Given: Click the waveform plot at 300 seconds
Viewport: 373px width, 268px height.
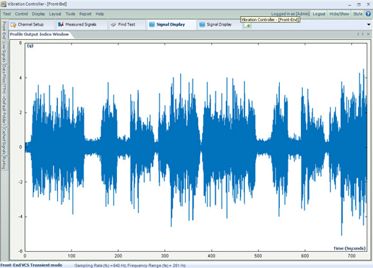Looking at the screenshot, I should pos(165,147).
